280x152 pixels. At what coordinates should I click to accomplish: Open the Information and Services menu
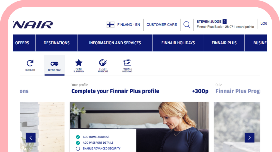coord(115,43)
